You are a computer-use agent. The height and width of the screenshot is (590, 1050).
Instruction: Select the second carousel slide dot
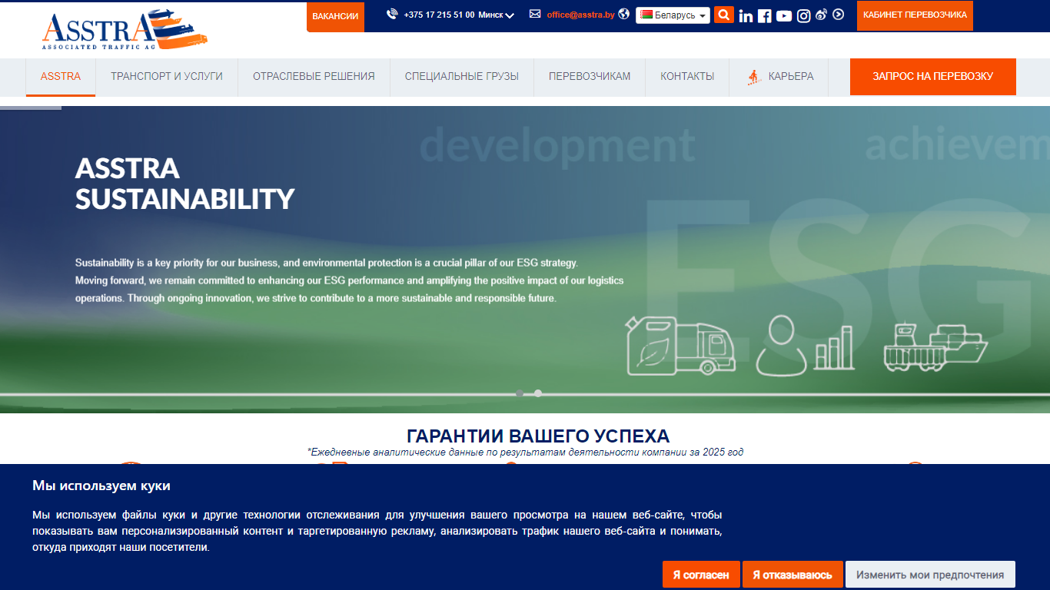pyautogui.click(x=538, y=393)
